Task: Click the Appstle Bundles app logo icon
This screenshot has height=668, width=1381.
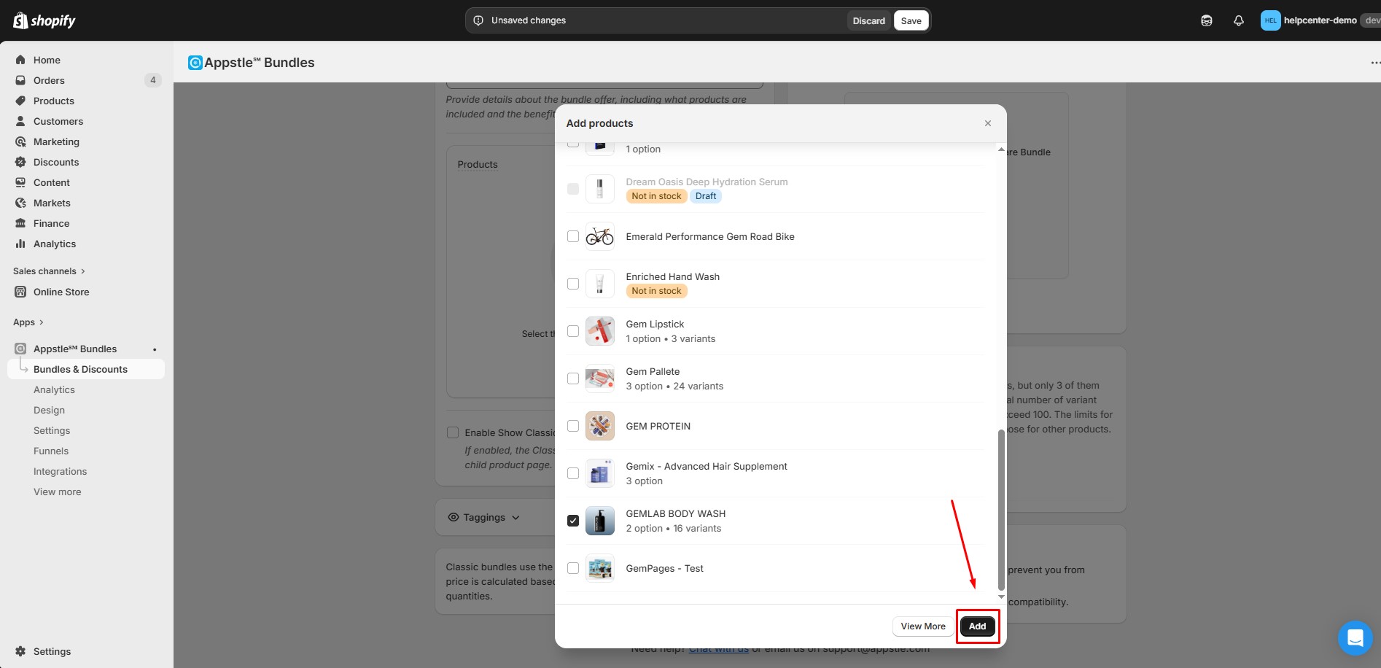Action: pos(195,63)
